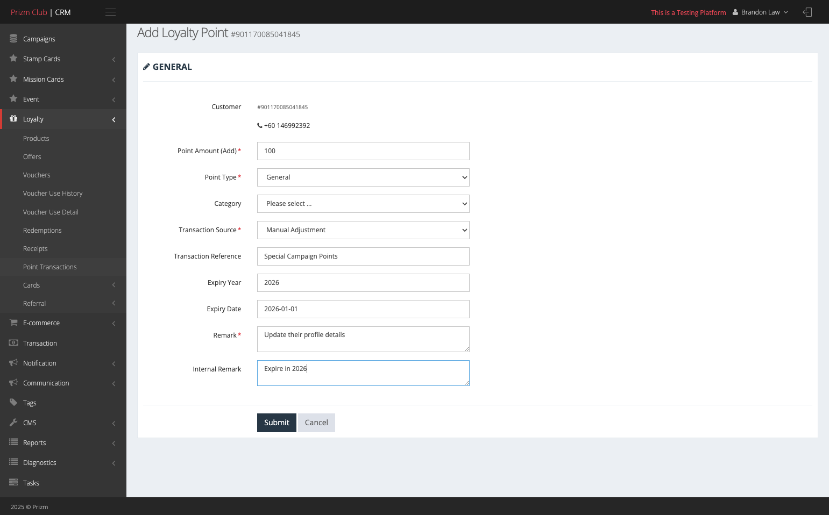Open the Transaction Source dropdown
This screenshot has height=515, width=829.
pos(363,230)
